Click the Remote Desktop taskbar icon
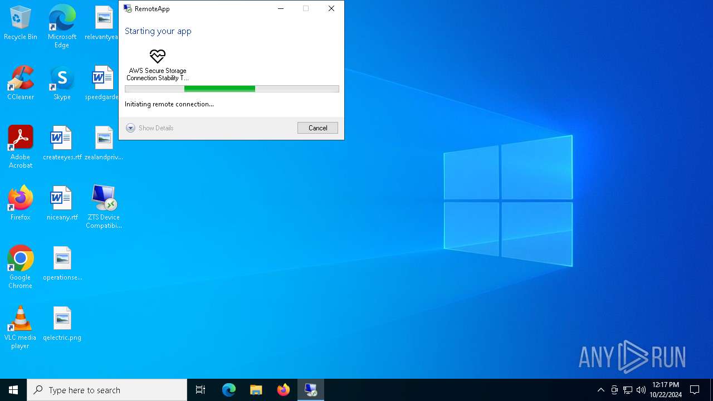This screenshot has height=401, width=713. [311, 390]
